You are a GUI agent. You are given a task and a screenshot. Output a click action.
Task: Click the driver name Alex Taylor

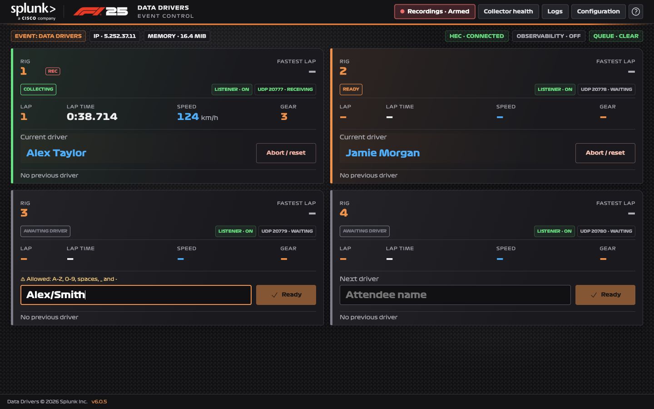56,153
